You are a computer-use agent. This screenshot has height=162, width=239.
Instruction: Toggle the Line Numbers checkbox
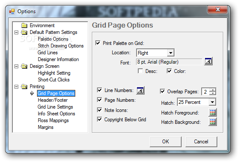tap(100, 90)
